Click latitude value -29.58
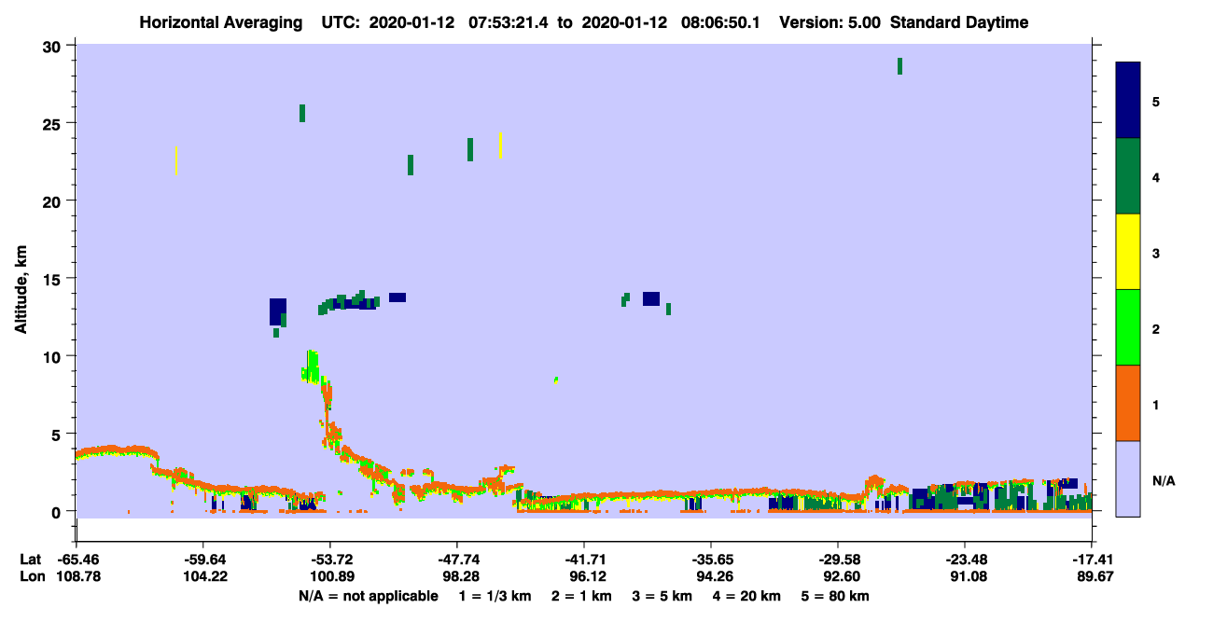Viewport: 1213px width, 622px height. pyautogui.click(x=838, y=560)
